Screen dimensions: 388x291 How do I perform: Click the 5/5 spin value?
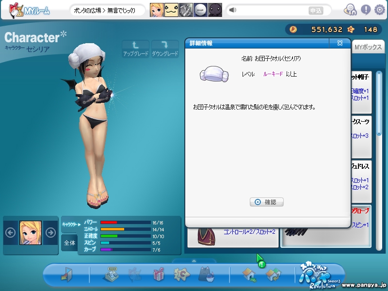tap(156, 243)
